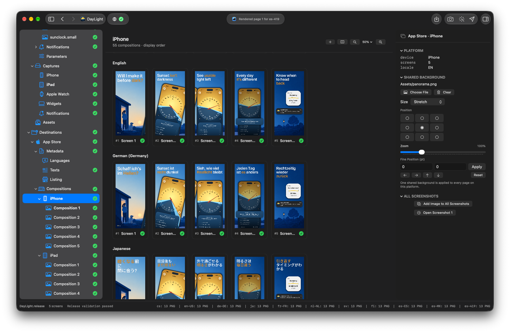Open the Size Stretch dropdown

pos(428,102)
